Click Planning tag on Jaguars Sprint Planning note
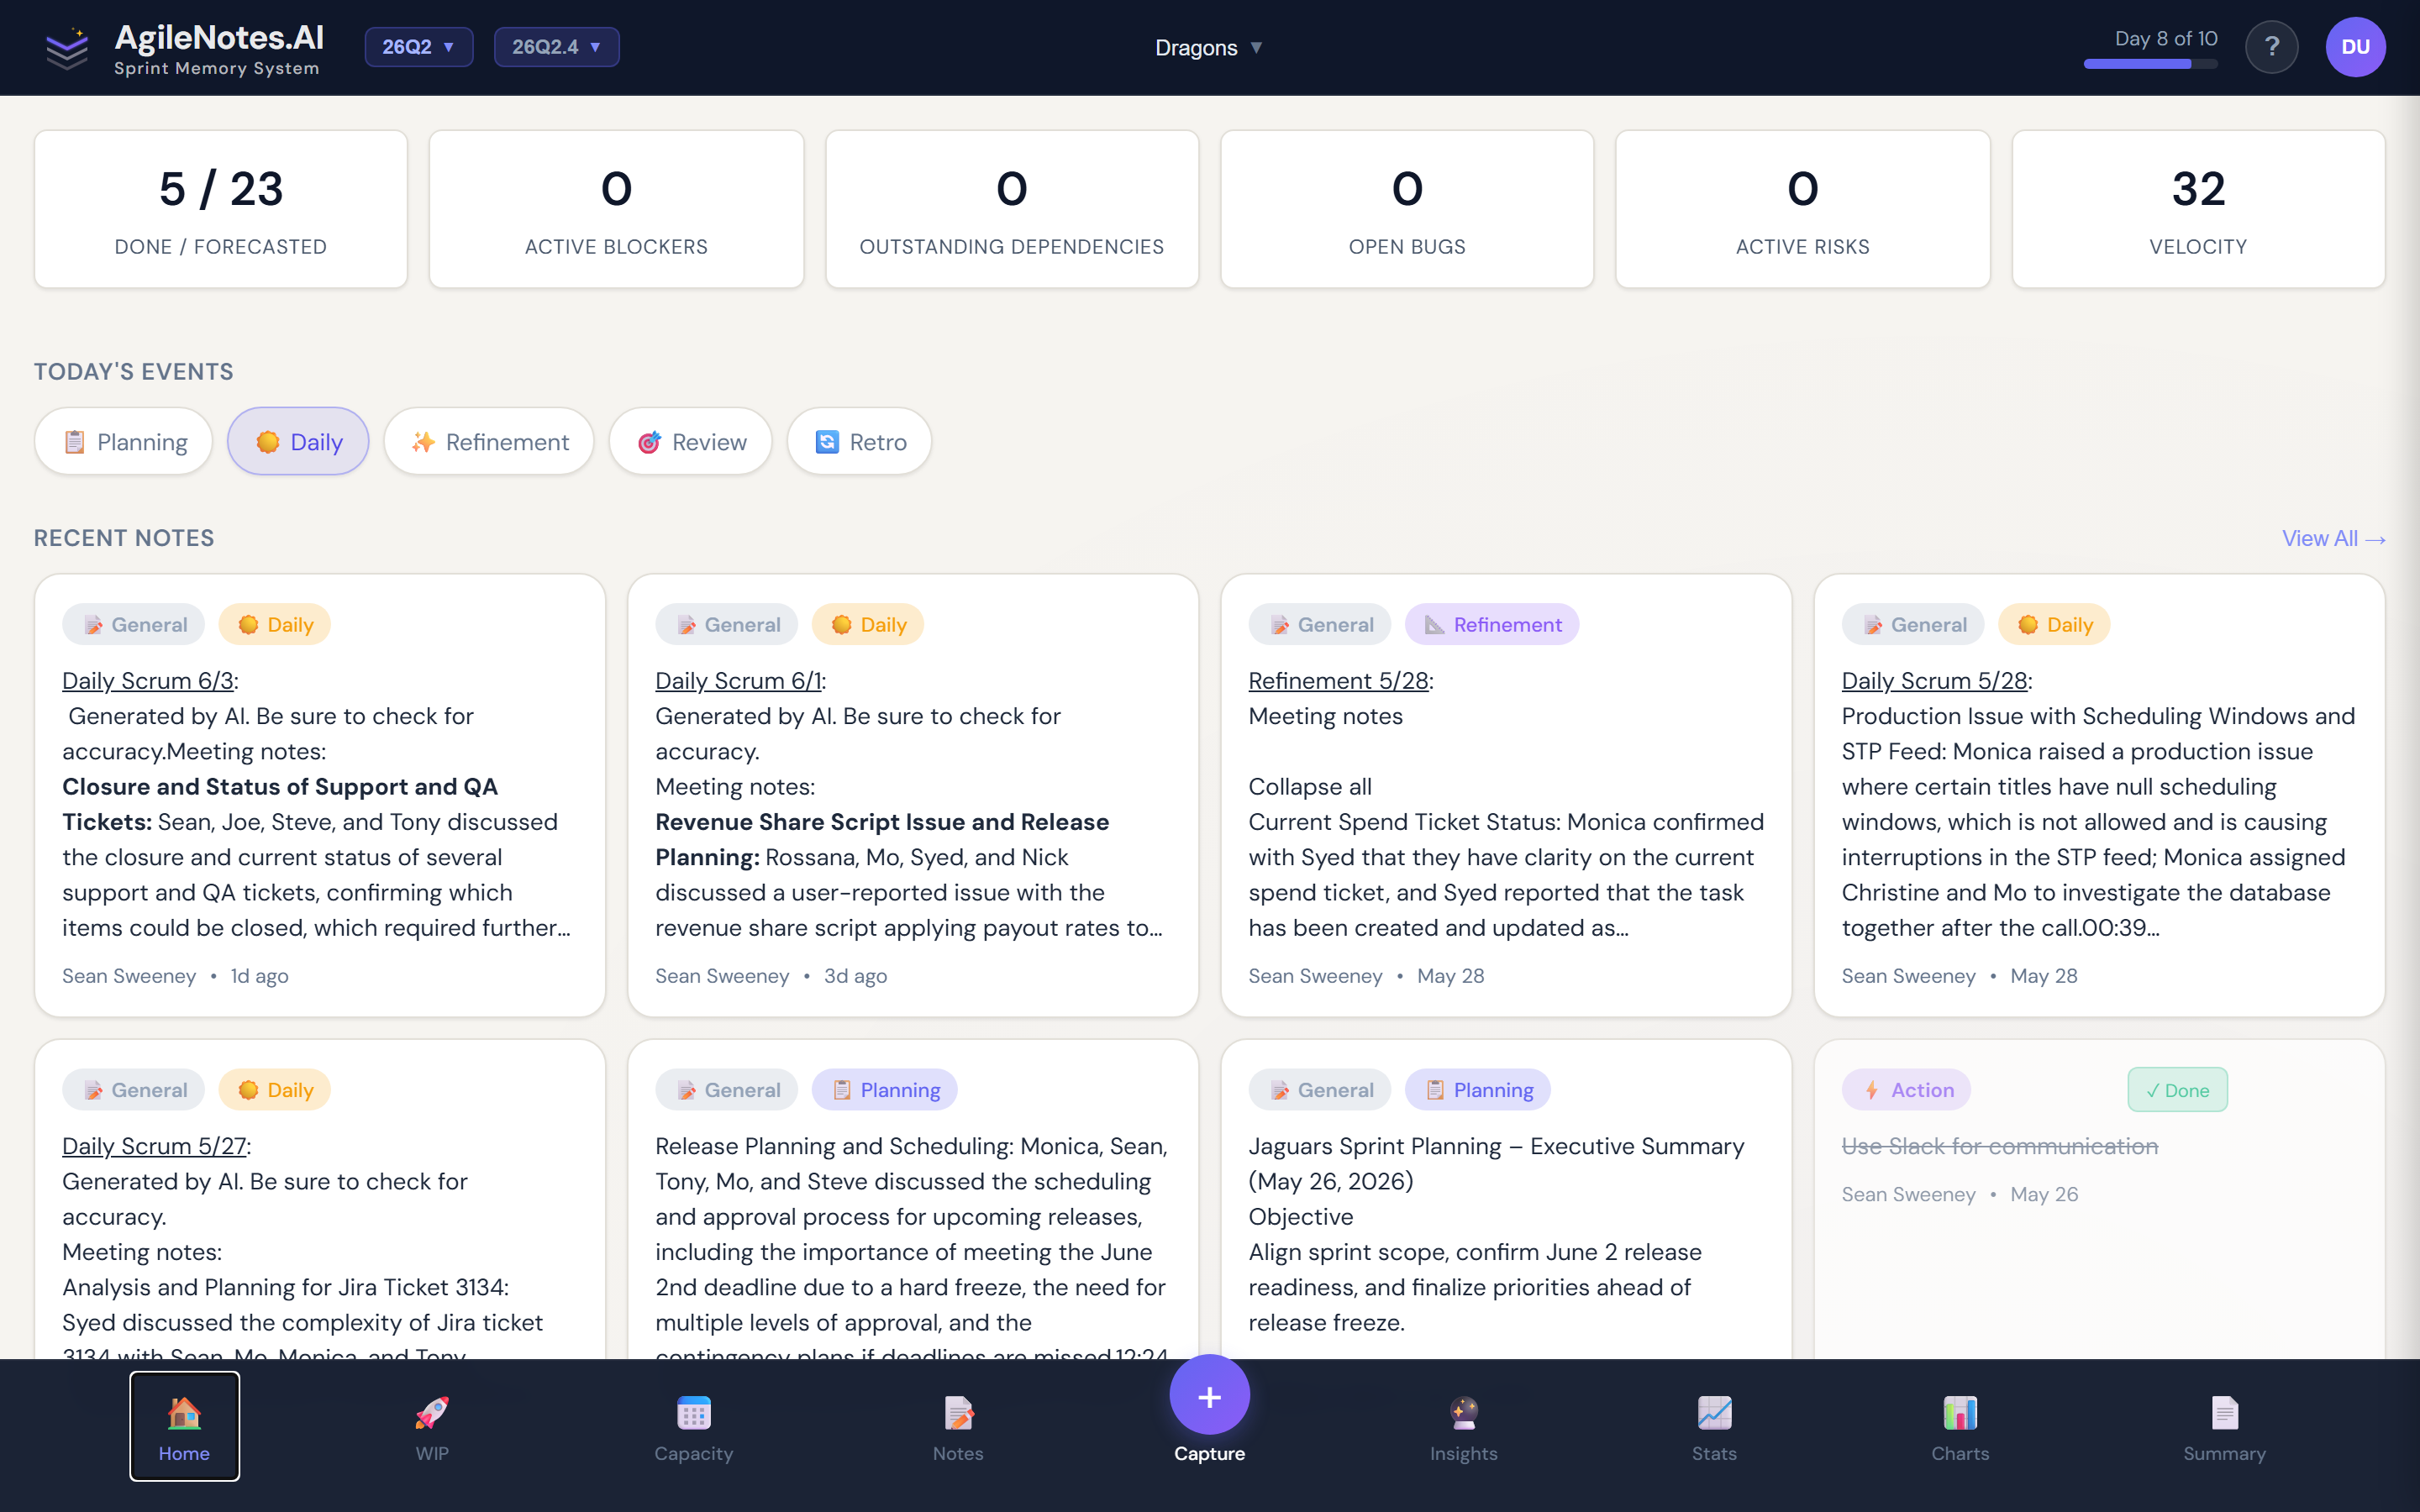The image size is (2420, 1512). (1477, 1090)
